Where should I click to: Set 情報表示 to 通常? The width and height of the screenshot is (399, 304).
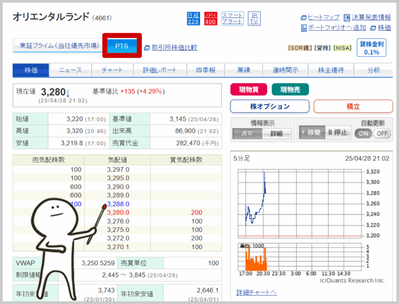pos(247,134)
